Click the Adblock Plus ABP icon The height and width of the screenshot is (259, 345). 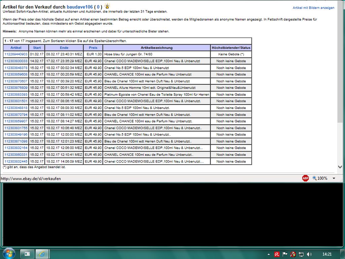[305, 178]
